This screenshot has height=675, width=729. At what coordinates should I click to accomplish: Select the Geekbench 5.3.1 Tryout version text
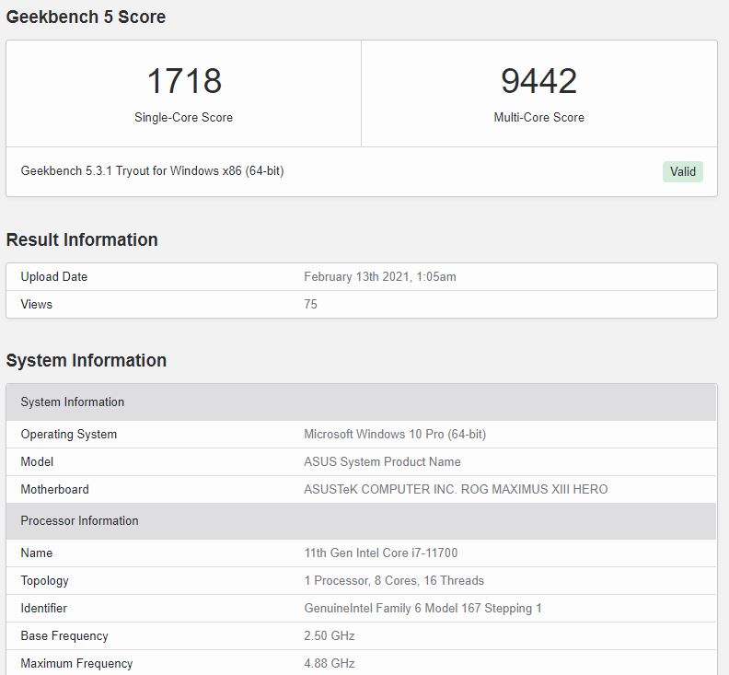point(152,170)
